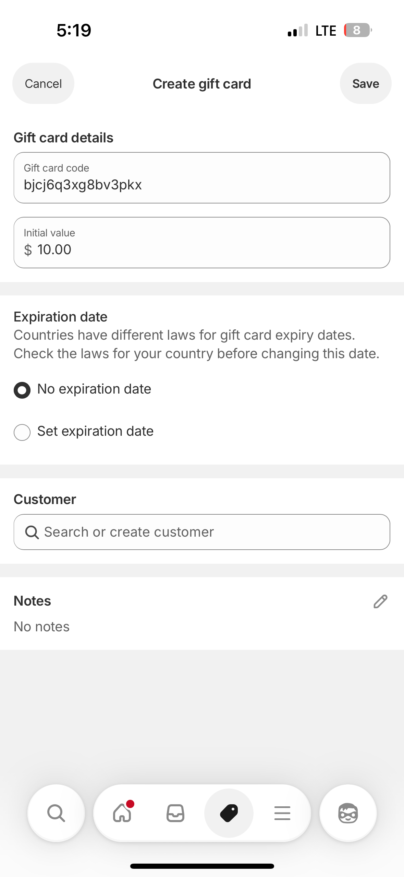Open the hamburger menu icon

coord(282,813)
